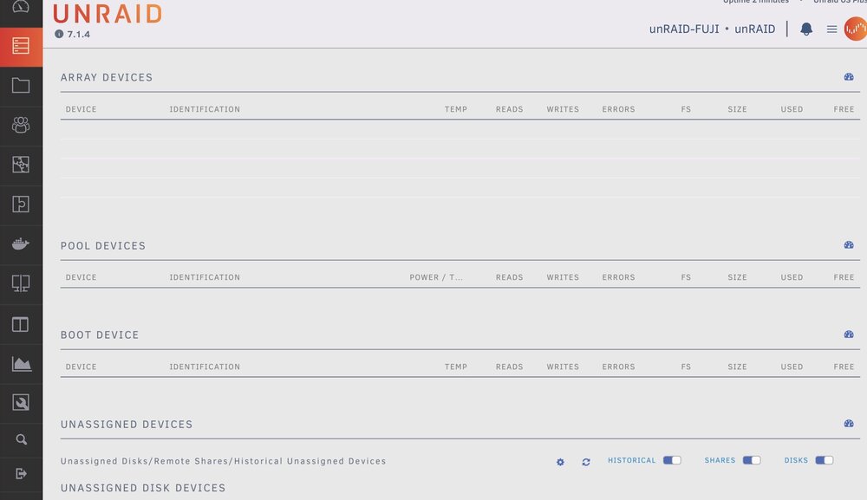The image size is (867, 500).
Task: Select the highlighted Main page sidebar icon
Action: tap(21, 46)
